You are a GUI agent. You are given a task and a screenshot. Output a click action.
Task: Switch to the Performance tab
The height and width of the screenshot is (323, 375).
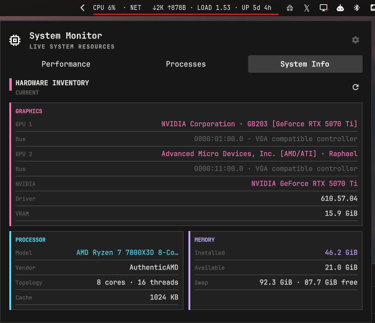coord(66,64)
